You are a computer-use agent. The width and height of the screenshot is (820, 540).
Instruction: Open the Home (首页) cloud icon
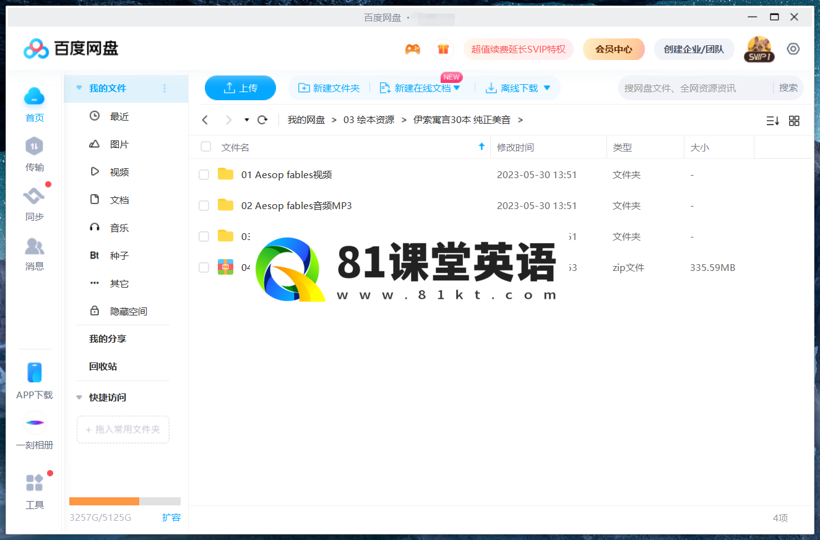(35, 96)
